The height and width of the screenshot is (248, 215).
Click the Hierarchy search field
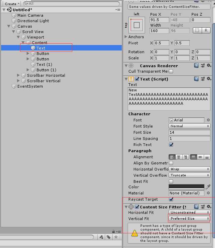(71, 4)
